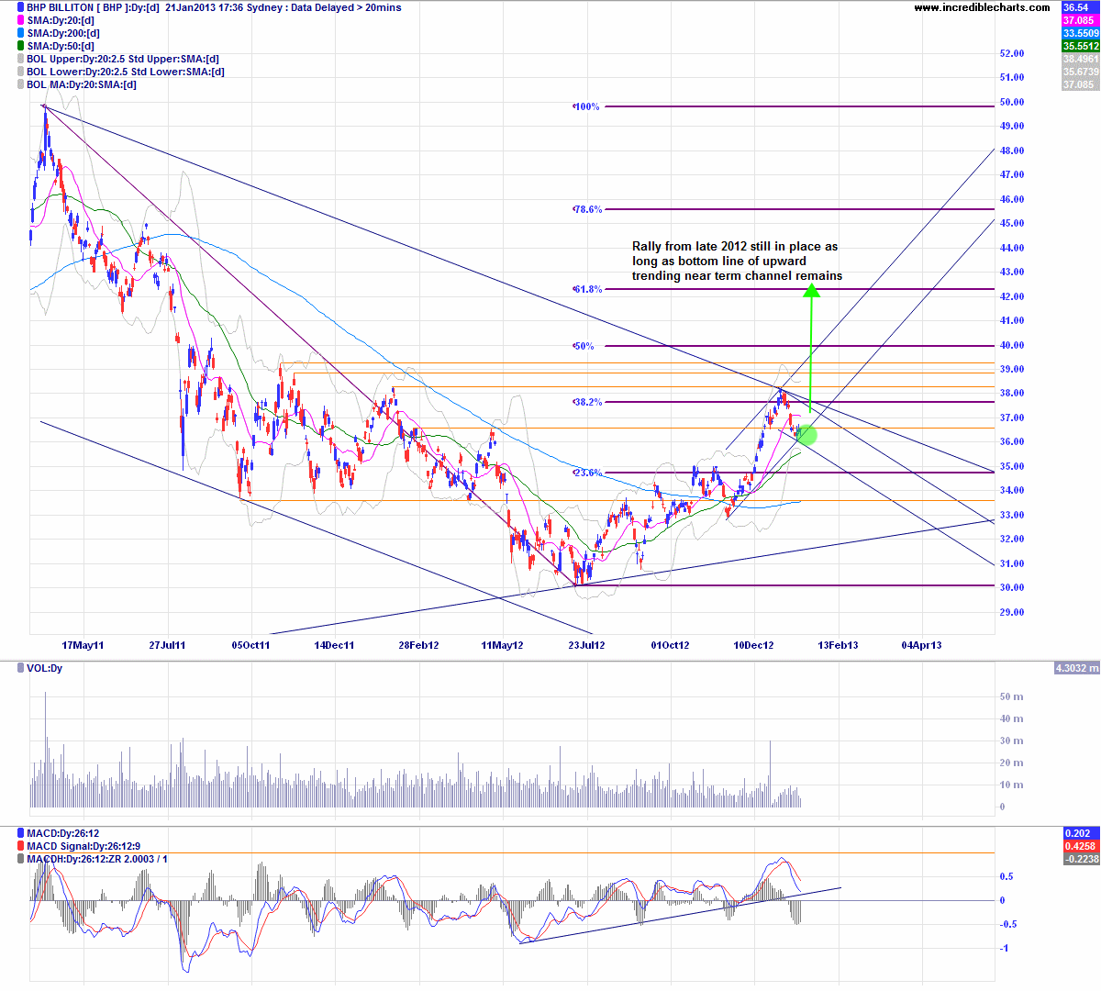Screen dimensions: 1101x991
Task: Select the 38.2% Fibonacci level label
Action: click(587, 402)
